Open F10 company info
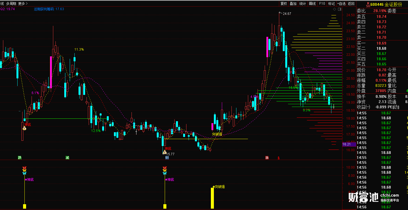 tap(322, 4)
